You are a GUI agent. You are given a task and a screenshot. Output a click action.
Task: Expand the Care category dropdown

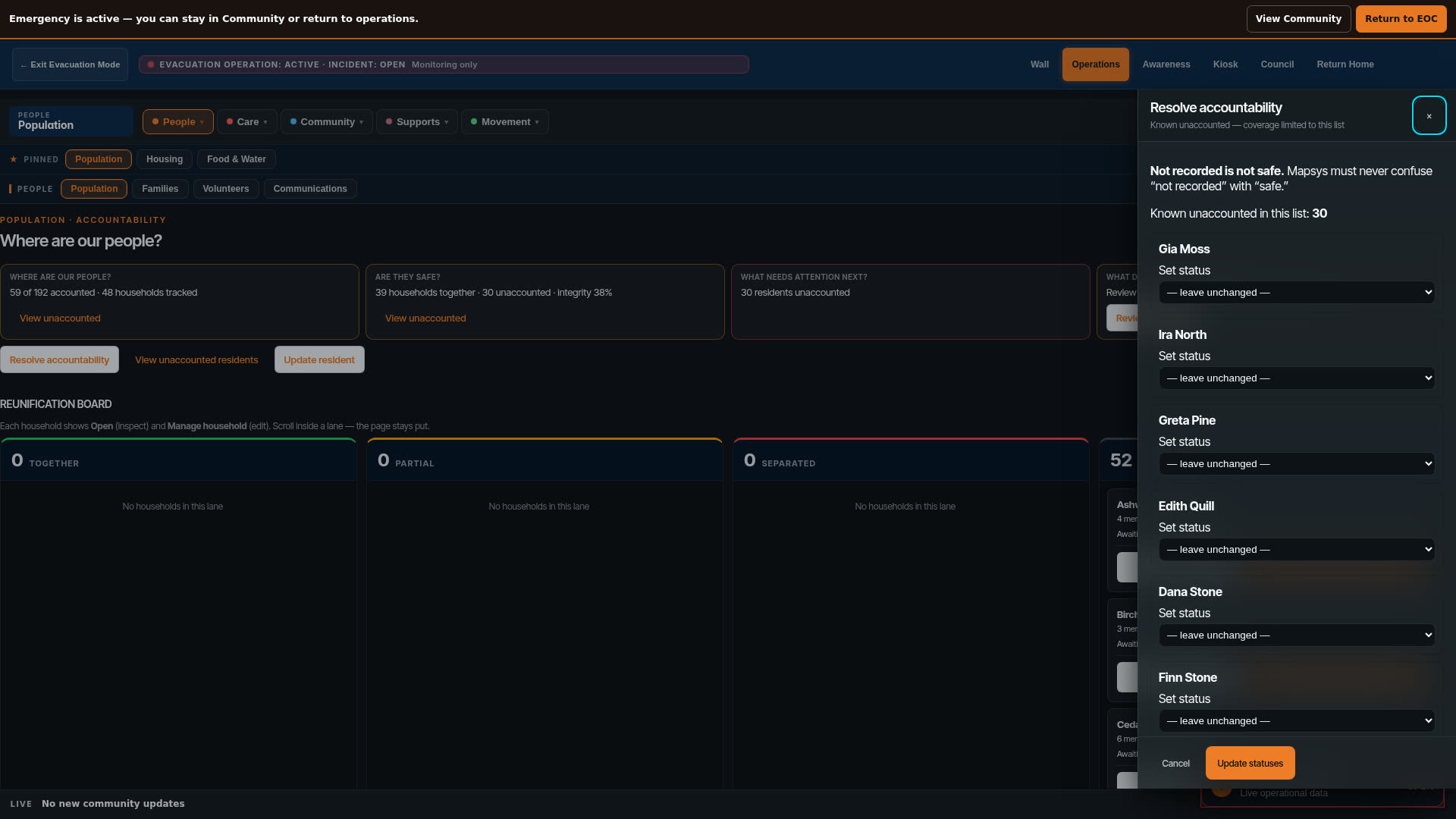[x=247, y=122]
